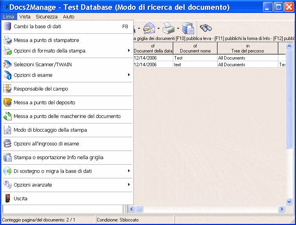Click the lock mode icon beside Modo di bloccaggio della stampa

[x=7, y=130]
